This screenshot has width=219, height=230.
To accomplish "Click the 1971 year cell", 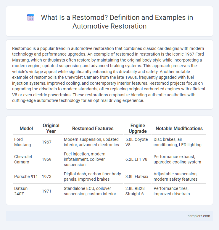I will [x=51, y=191].
